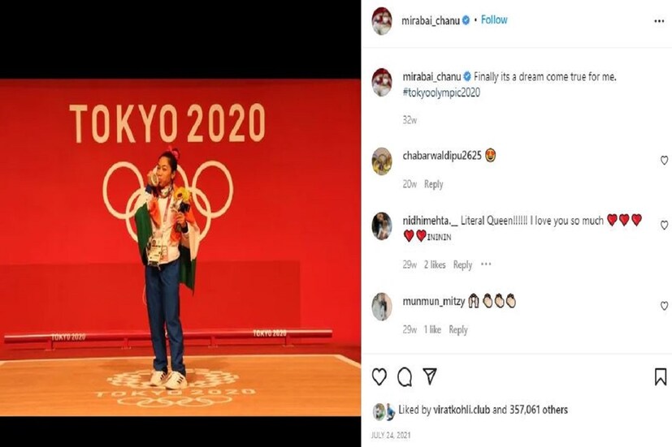Open the 357,061 others likes list
Screen dimensions: 672x447
pos(538,410)
